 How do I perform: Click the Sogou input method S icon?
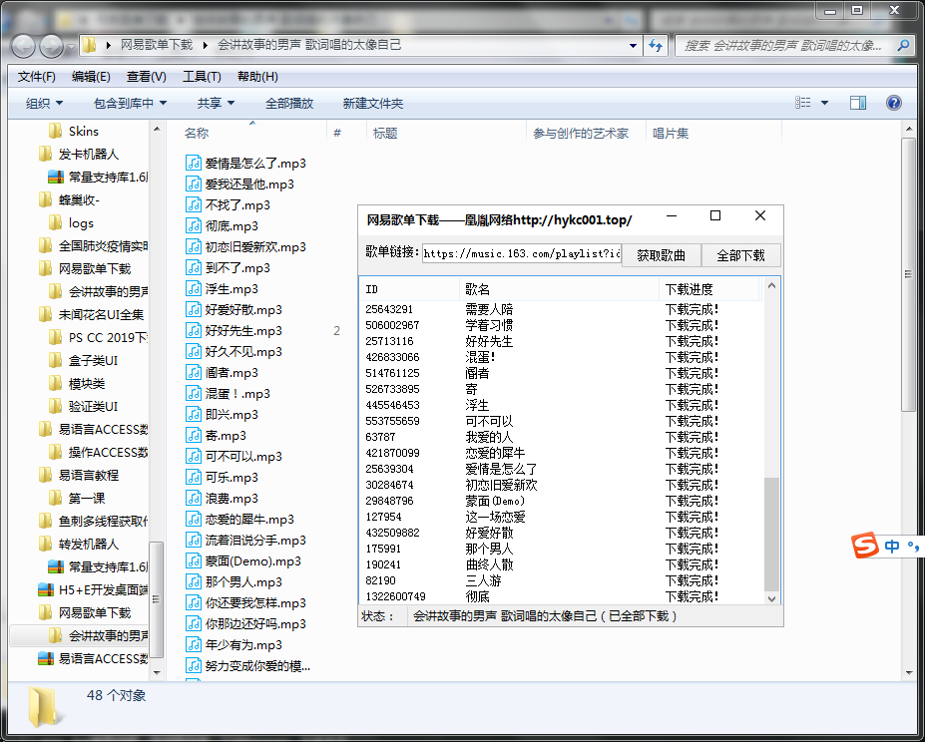click(x=865, y=545)
